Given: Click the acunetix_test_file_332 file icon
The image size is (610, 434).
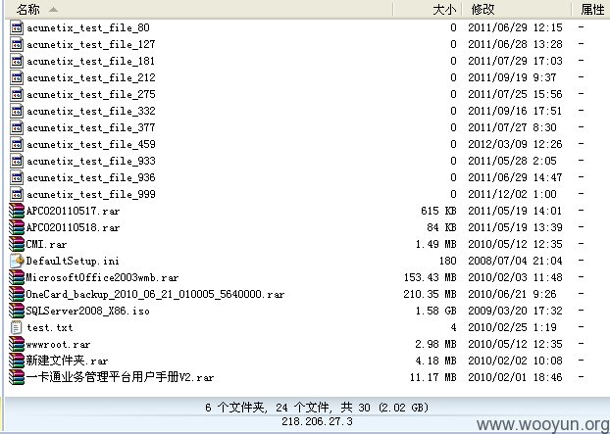Looking at the screenshot, I should (17, 111).
